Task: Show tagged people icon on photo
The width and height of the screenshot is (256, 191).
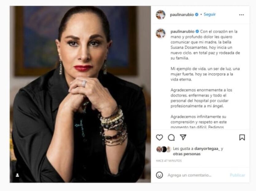Action: click(x=17, y=175)
